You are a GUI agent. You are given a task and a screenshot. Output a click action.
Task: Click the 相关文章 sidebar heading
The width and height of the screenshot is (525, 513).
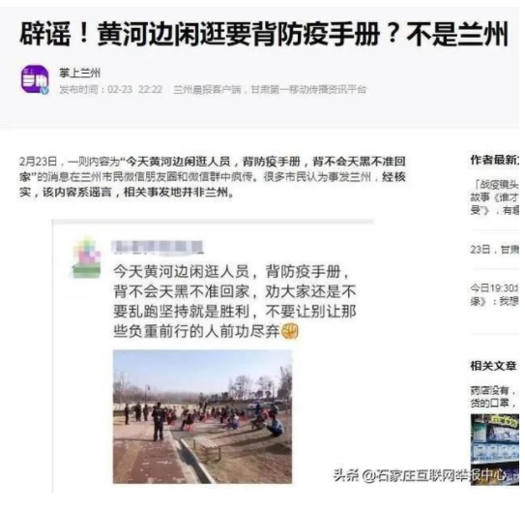pyautogui.click(x=493, y=366)
